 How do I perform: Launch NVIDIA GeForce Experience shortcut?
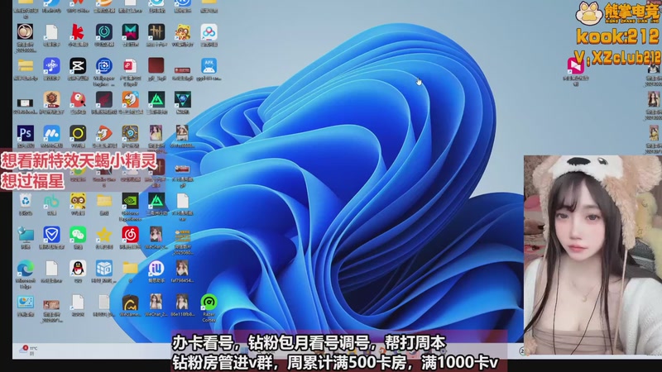point(130,201)
